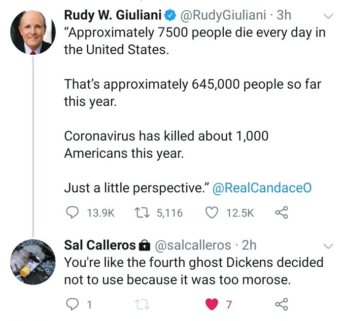The image size is (345, 321).
Task: Open Rudy W. Giuliani's profile name
Action: pyautogui.click(x=113, y=15)
